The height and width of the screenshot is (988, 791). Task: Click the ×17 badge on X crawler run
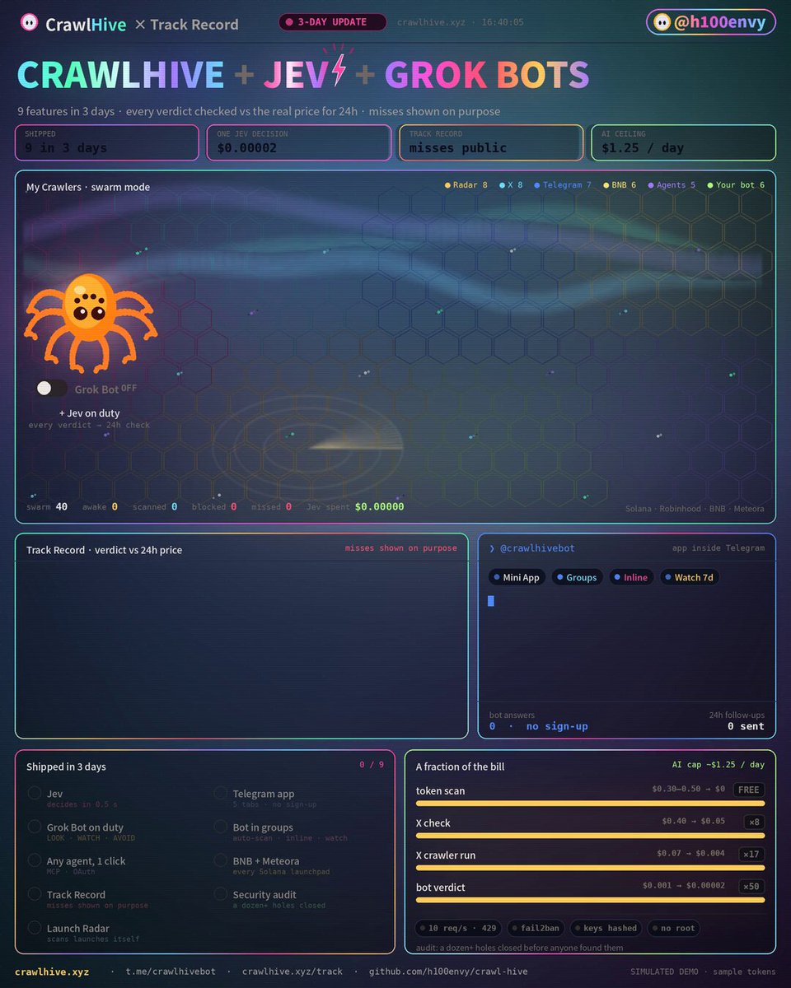(751, 854)
